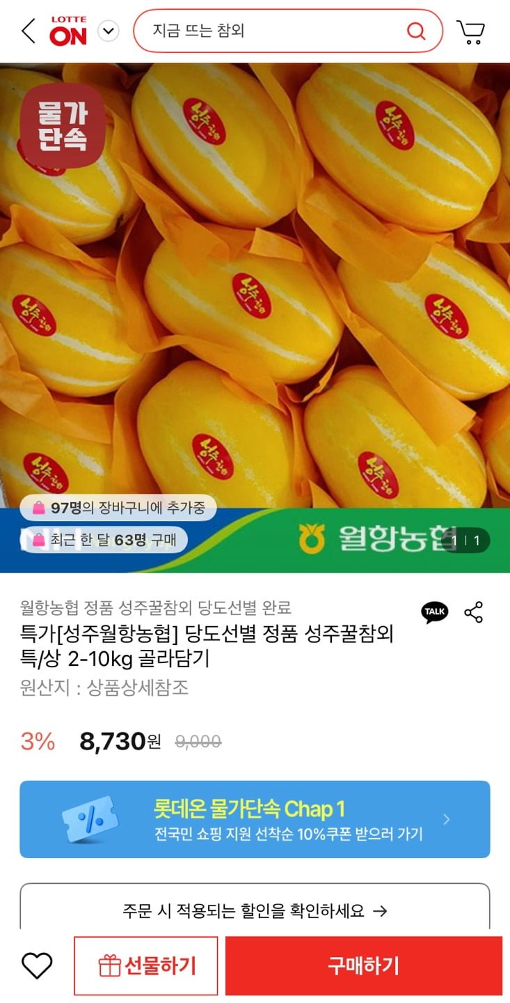510x1003 pixels.
Task: Tap the 최근 한 달 63명 구매 pill
Action: pos(103,540)
